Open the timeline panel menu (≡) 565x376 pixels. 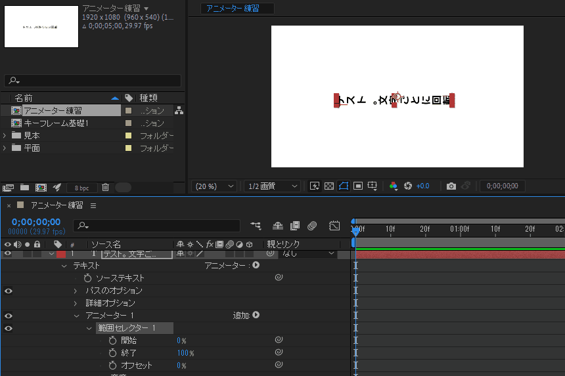click(x=93, y=205)
